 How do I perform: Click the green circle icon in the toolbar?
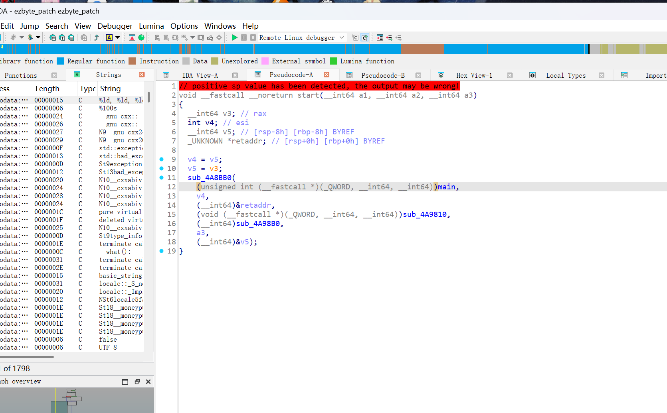click(x=141, y=37)
